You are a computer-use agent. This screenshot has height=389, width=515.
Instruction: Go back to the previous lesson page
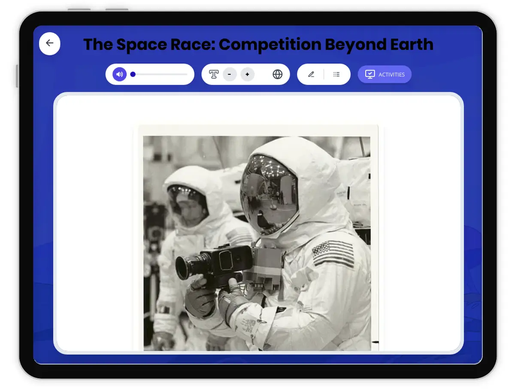tap(49, 43)
